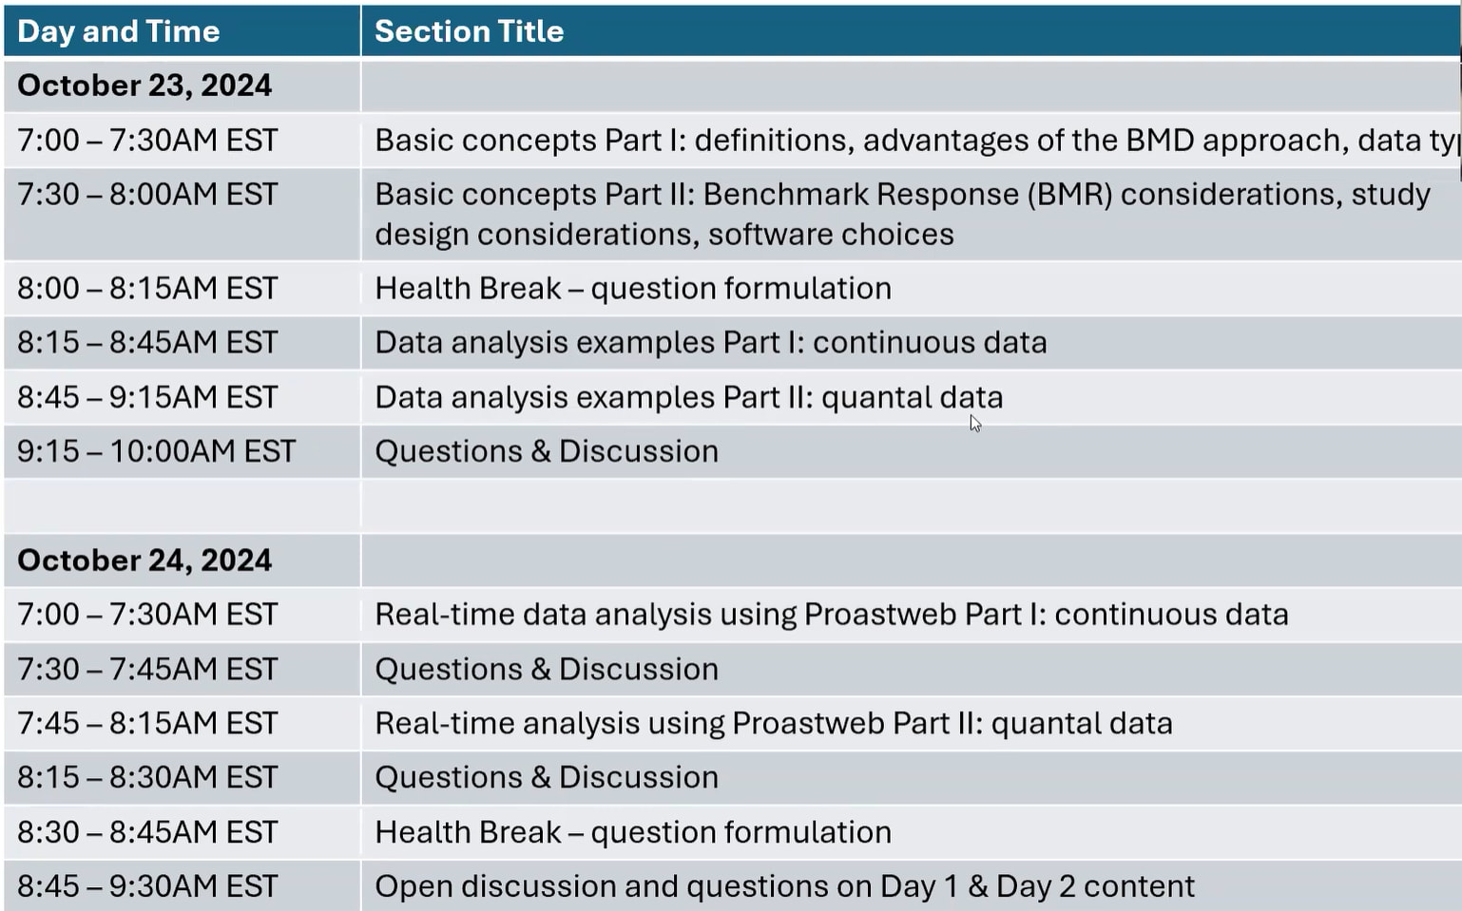The image size is (1462, 911).
Task: Select the 7:45 – 8:15AM EST time cell
Action: (x=147, y=724)
